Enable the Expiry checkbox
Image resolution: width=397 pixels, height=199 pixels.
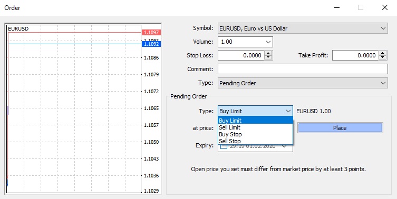[x=224, y=146]
